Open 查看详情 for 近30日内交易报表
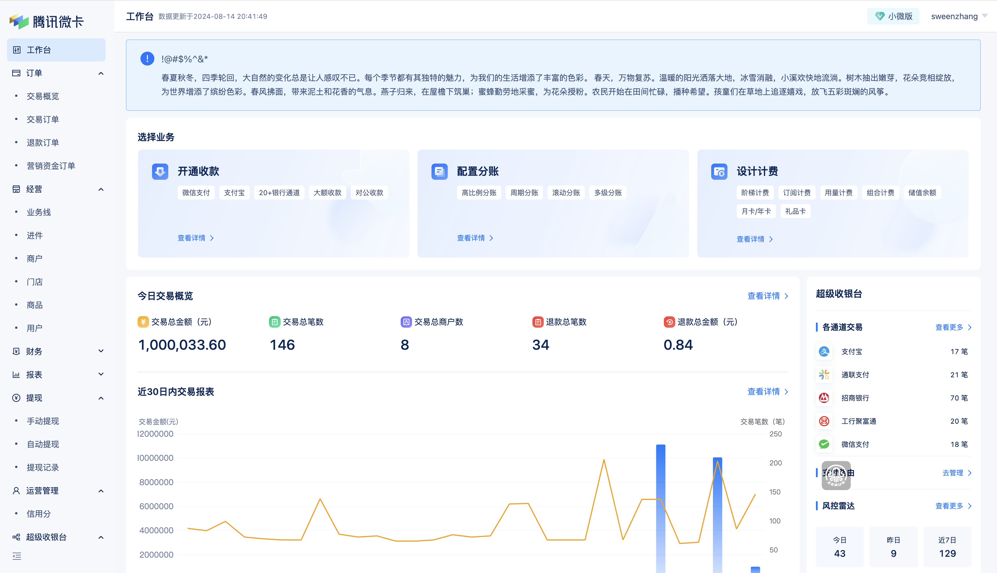The height and width of the screenshot is (573, 997). click(x=768, y=391)
